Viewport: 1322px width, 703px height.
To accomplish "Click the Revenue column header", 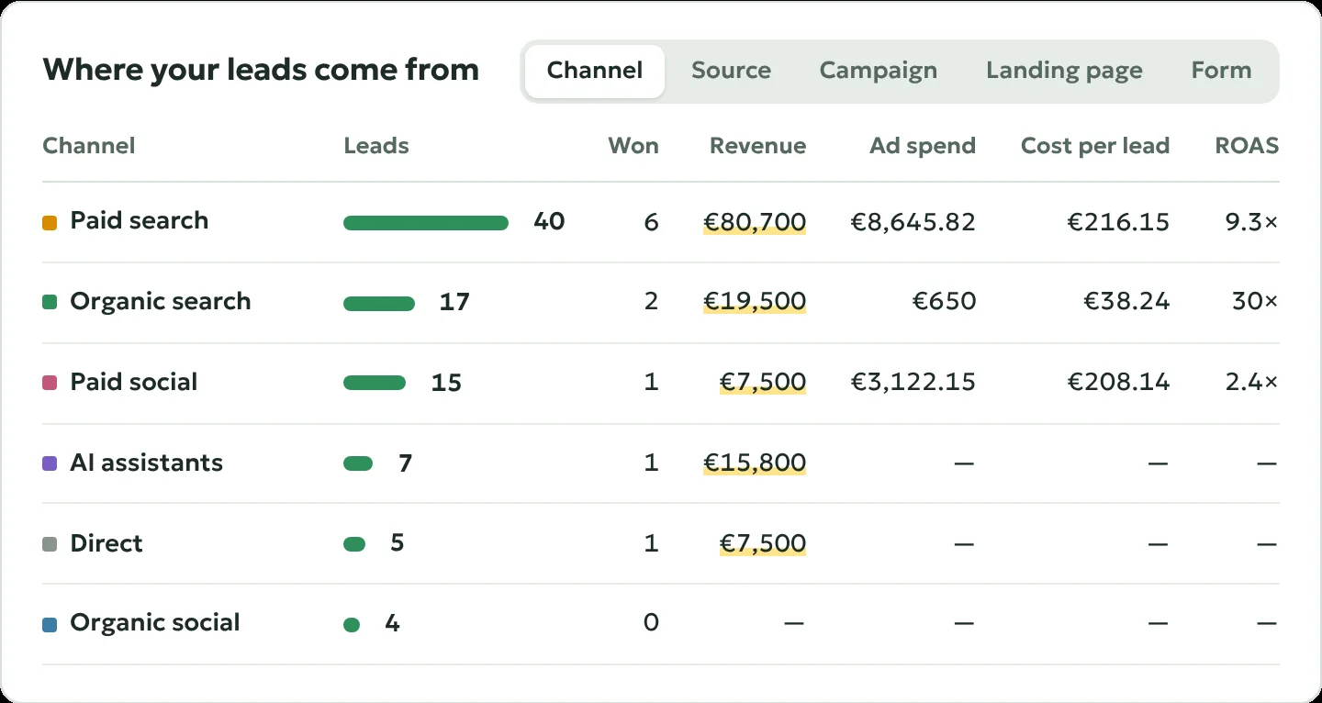I will pos(758,146).
